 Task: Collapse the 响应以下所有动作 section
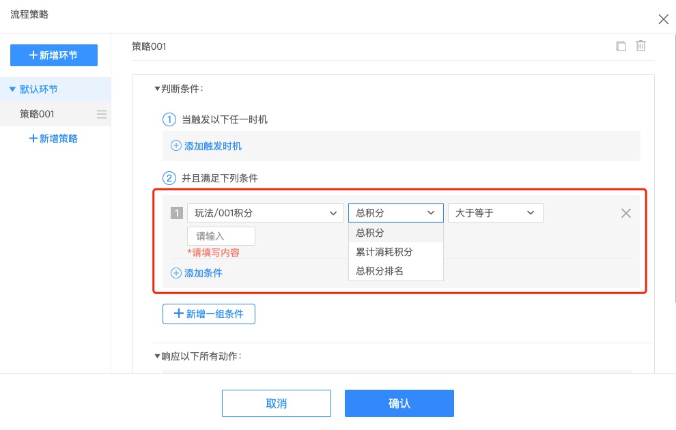tap(157, 356)
